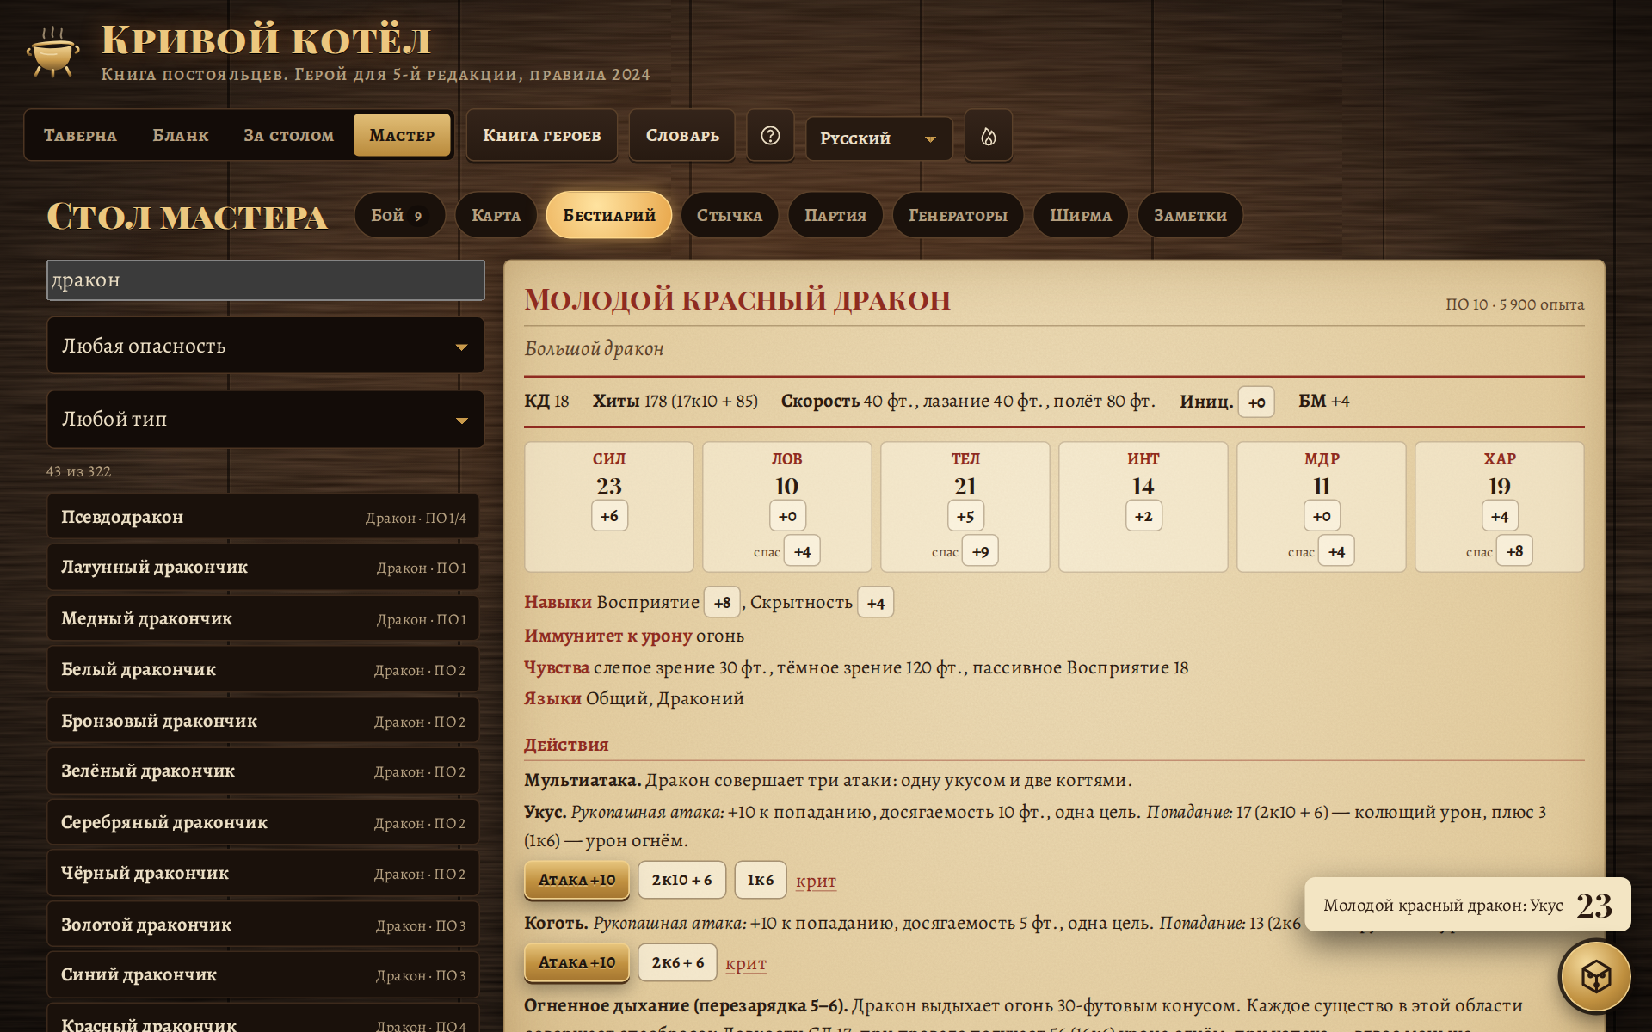Switch to the За столом tab

288,136
